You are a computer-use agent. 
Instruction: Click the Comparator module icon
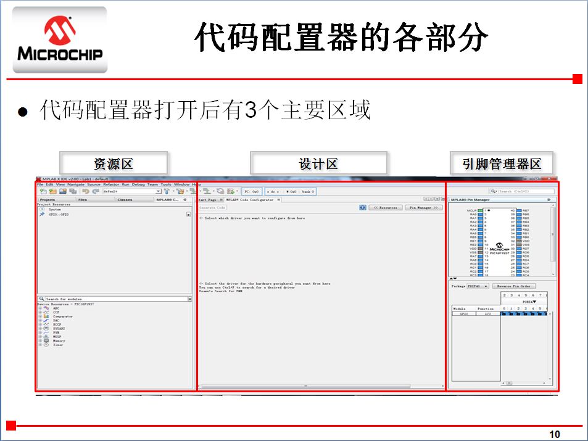(46, 316)
